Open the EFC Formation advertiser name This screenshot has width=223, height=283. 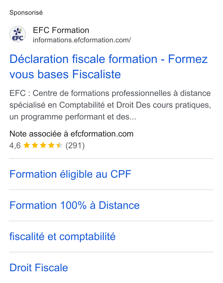tap(61, 30)
